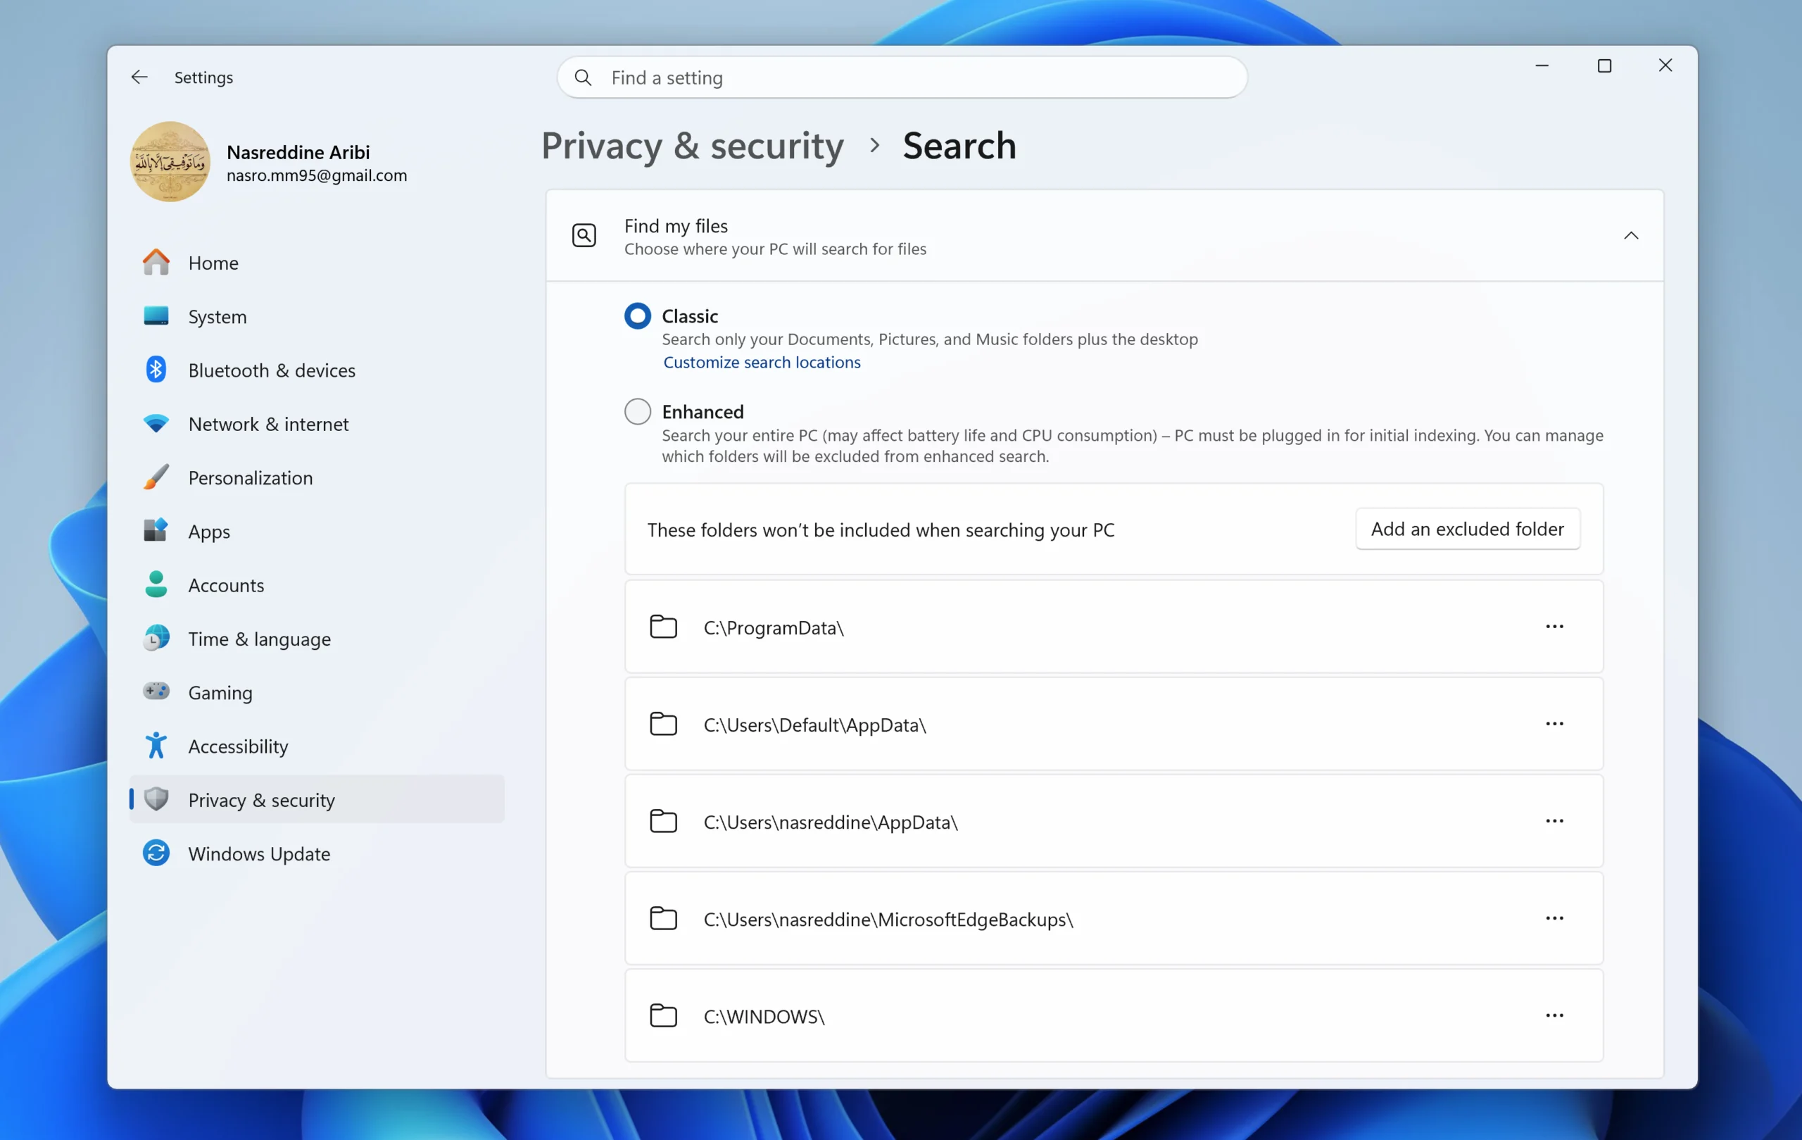Viewport: 1802px width, 1140px height.
Task: Click the nasro.mm95@gmail.com email text
Action: click(317, 175)
